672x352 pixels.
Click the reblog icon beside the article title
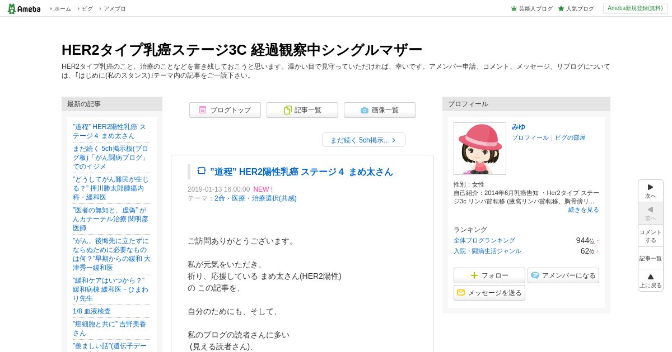tap(202, 171)
